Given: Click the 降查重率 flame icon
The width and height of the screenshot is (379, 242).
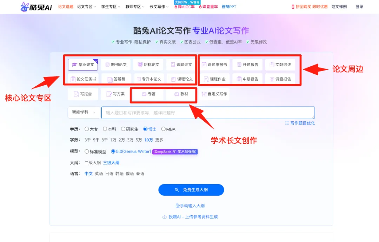Looking at the screenshot, I should [200, 7].
